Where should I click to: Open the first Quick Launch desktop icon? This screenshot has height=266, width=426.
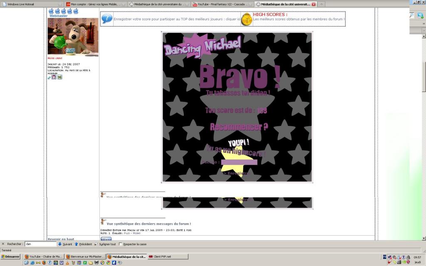[x=26, y=263]
